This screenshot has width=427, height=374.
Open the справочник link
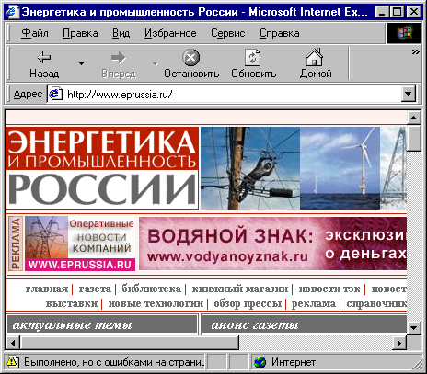[x=376, y=303]
